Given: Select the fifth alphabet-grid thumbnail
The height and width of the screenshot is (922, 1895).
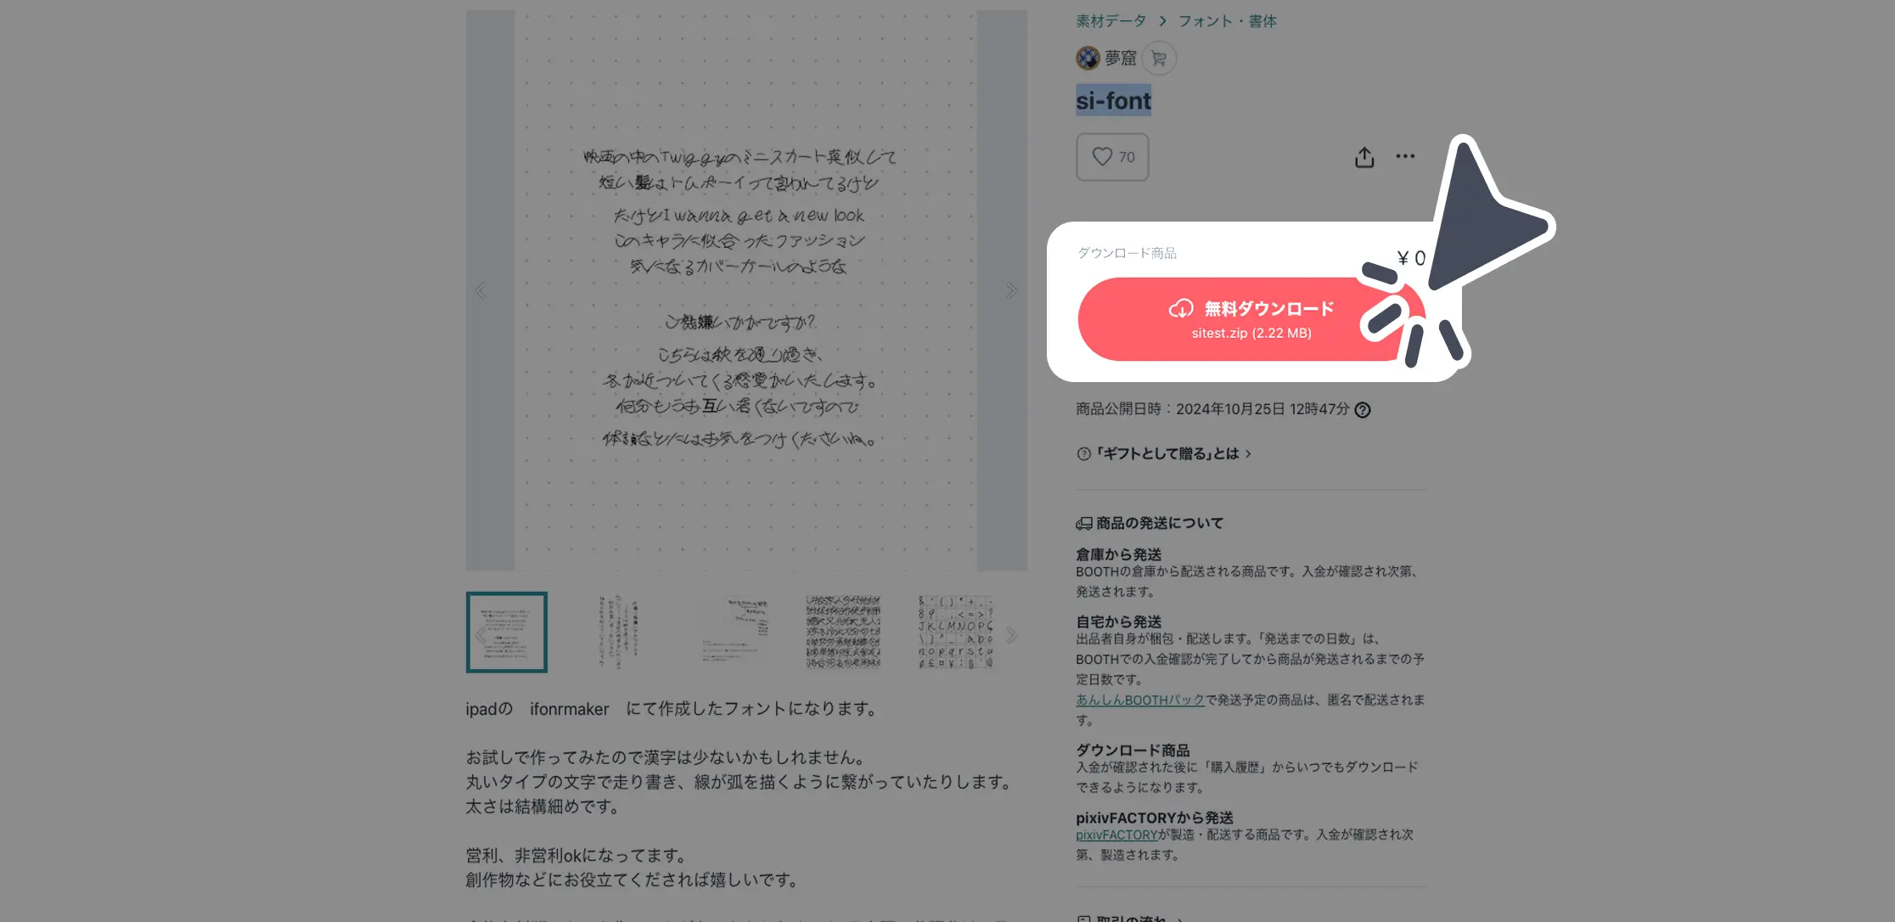Looking at the screenshot, I should click(x=955, y=632).
